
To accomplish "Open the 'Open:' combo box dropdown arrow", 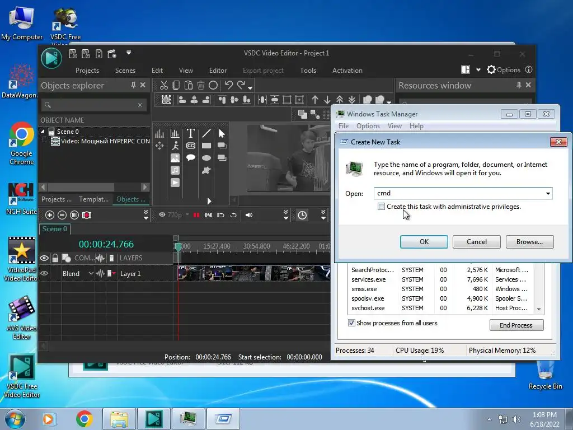I will [548, 193].
